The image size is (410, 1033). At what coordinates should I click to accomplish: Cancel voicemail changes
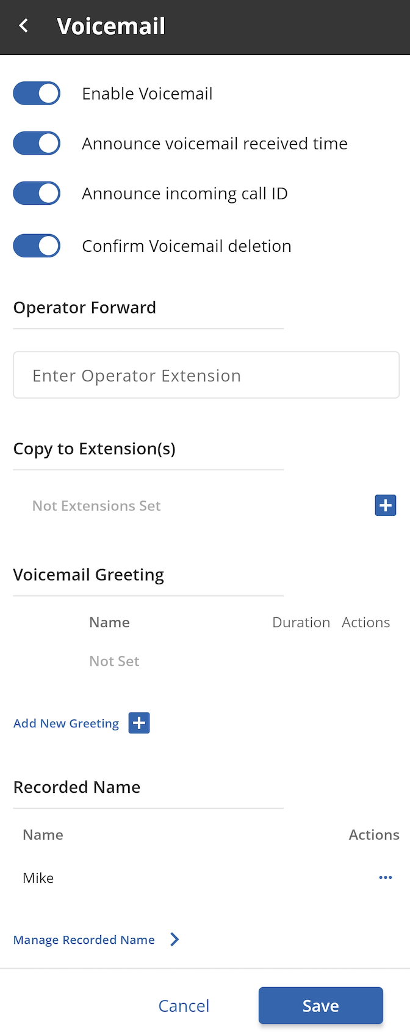coord(184,1005)
